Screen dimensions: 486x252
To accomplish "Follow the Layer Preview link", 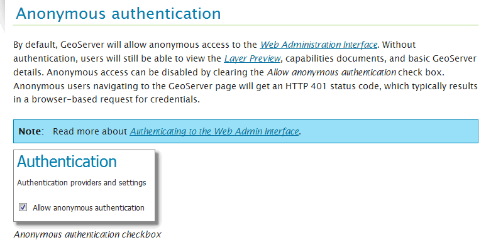I will click(x=252, y=58).
